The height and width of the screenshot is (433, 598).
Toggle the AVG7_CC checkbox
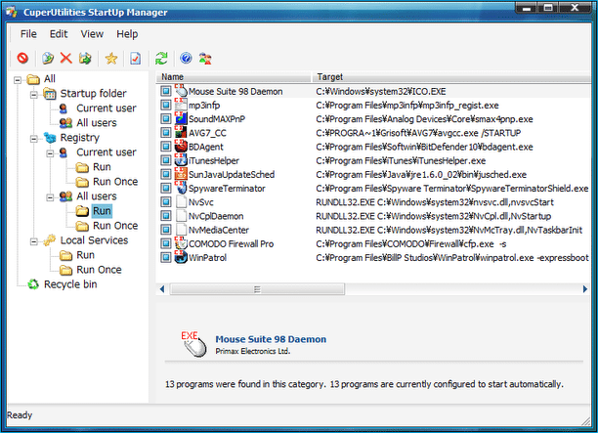tap(166, 133)
